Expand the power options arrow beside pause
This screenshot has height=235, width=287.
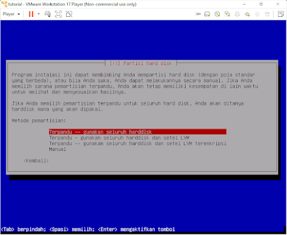point(39,14)
